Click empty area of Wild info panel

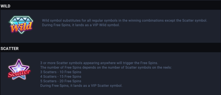127,35
